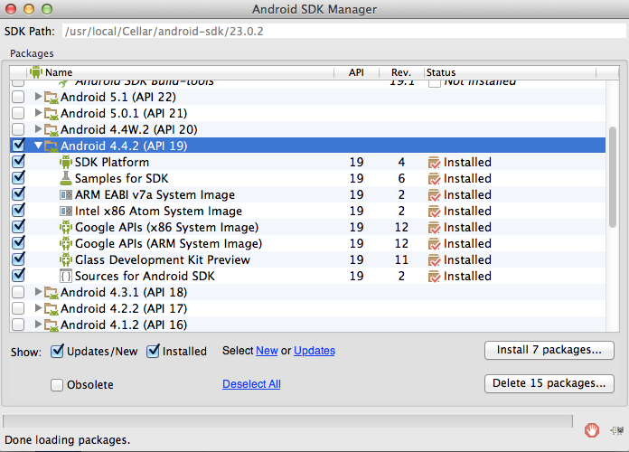629x452 pixels.
Task: Click the Android 5.0.1 (API 21) folder icon
Action: [x=52, y=114]
